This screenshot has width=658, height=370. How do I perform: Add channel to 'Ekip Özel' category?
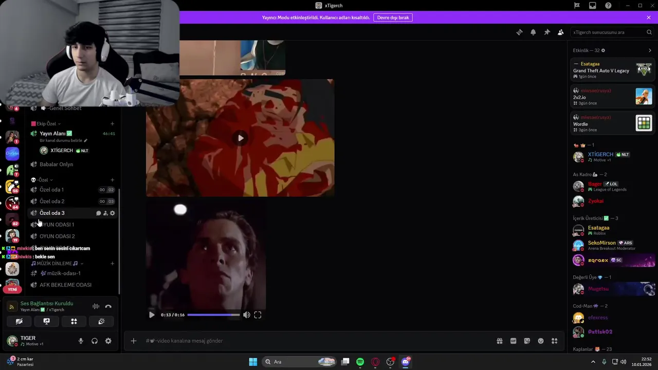pyautogui.click(x=112, y=124)
